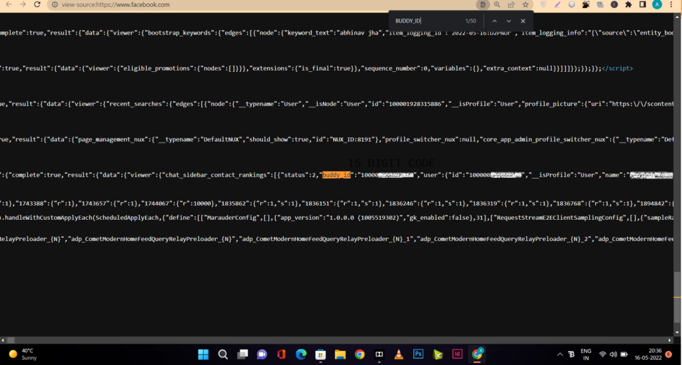Click the shield extension icon
This screenshot has width=682, height=365.
(x=543, y=5)
